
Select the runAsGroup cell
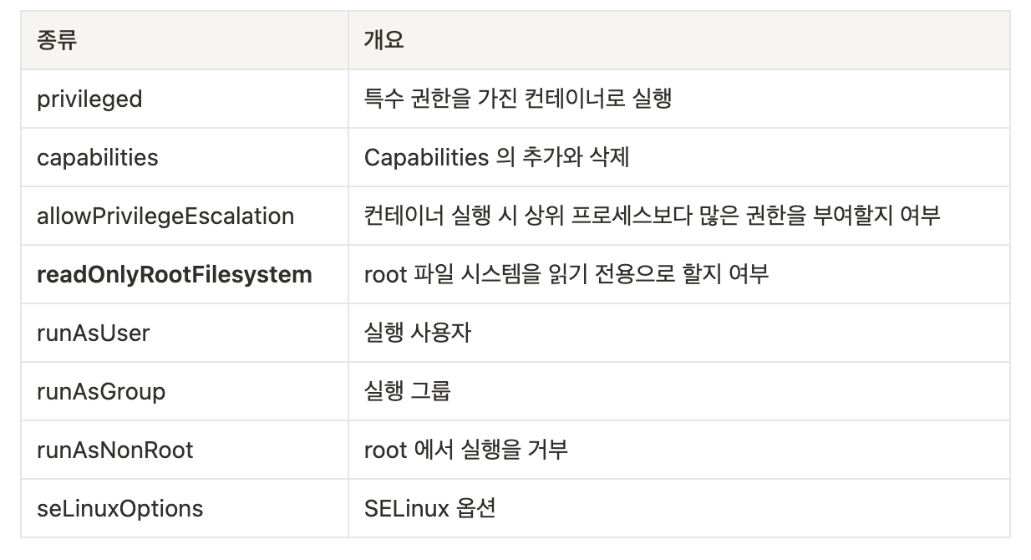[185, 391]
